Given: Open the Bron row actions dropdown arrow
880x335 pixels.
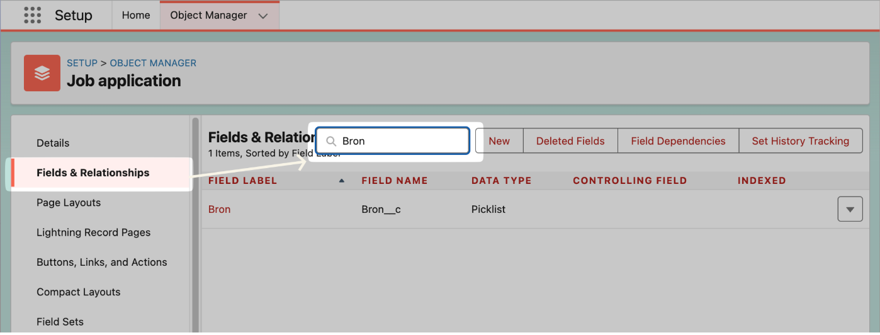Looking at the screenshot, I should pyautogui.click(x=850, y=209).
